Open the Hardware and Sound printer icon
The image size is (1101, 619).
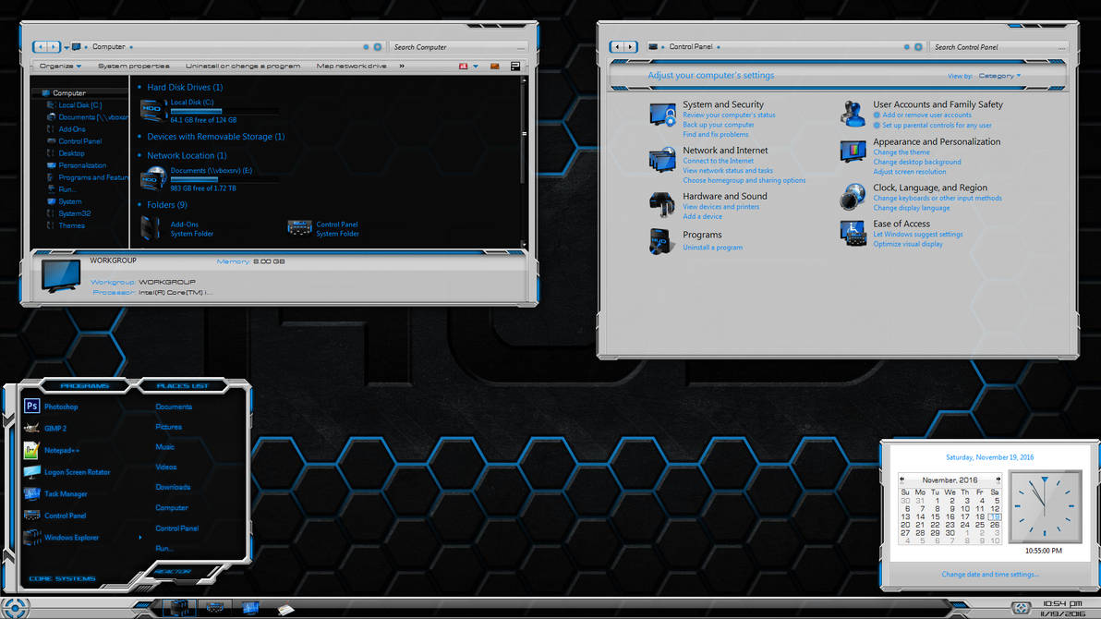click(661, 203)
